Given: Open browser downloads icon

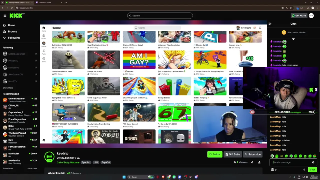Looking at the screenshot, I should click(308, 8).
